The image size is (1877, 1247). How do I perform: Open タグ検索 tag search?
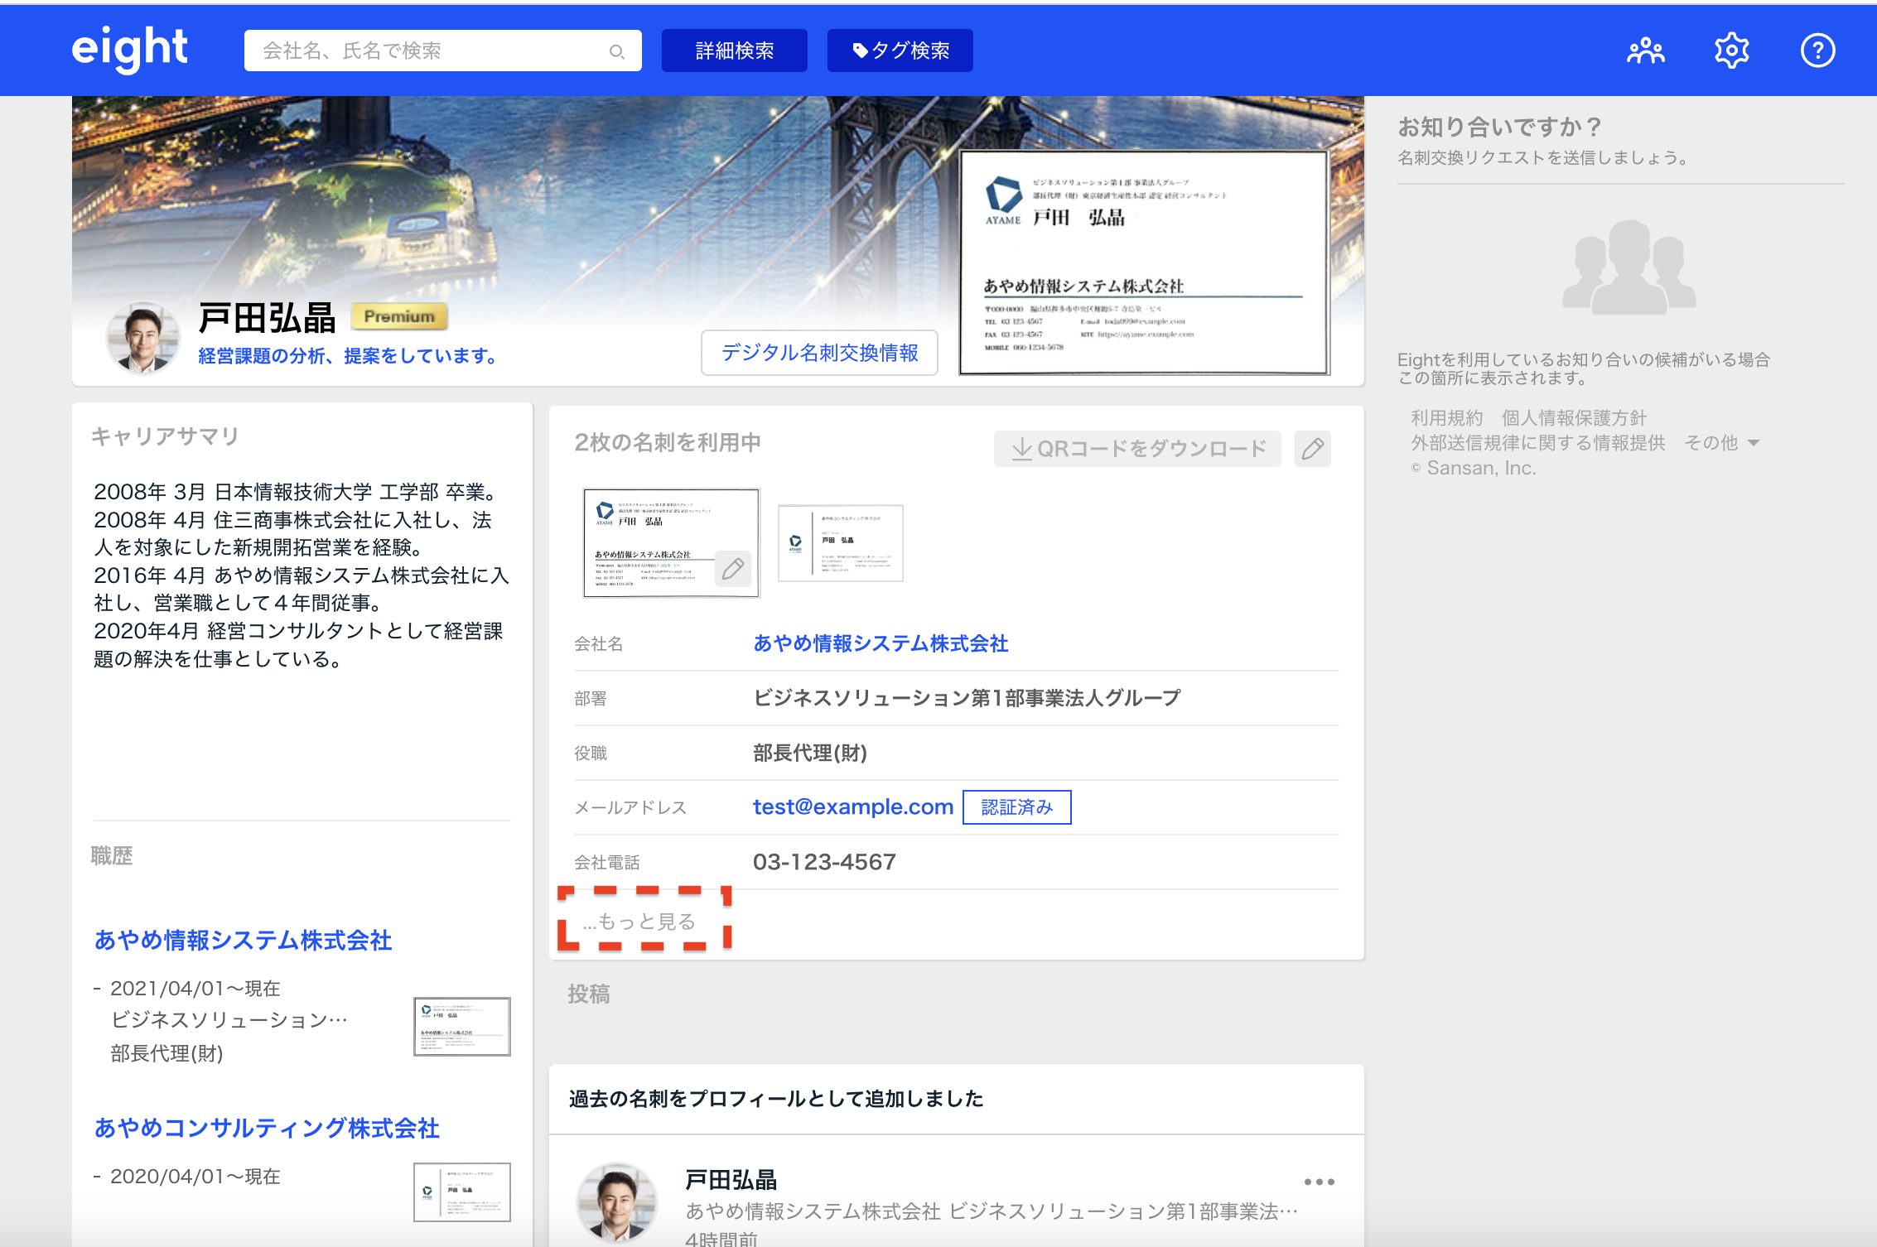(900, 51)
